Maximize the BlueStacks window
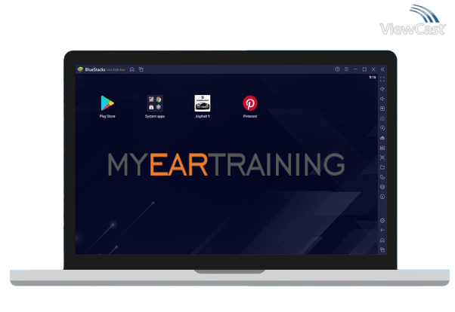Viewport: 455px width, 312px height. [364, 69]
